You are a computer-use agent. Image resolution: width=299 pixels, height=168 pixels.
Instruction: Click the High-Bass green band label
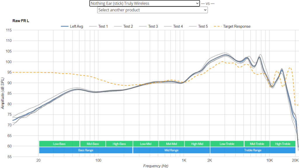click(x=119, y=144)
